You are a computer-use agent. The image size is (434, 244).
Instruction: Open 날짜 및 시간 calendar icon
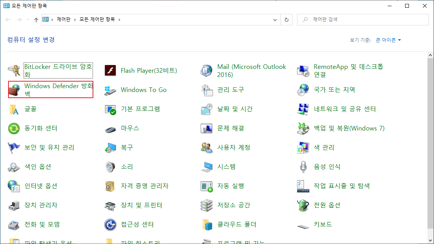click(x=206, y=109)
